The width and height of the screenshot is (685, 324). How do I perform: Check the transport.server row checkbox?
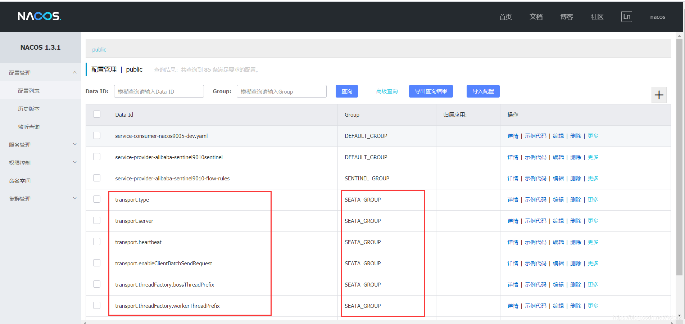97,220
